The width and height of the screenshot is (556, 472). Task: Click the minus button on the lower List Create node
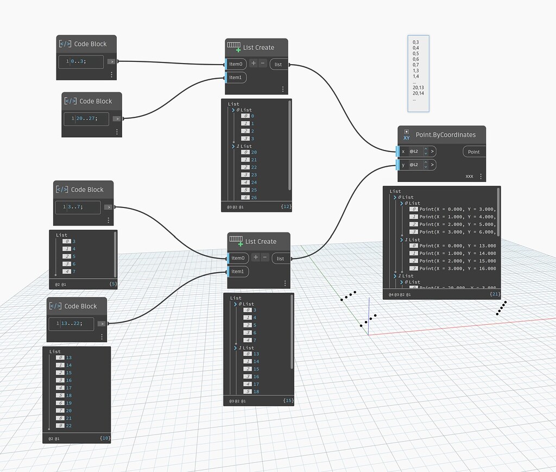click(265, 258)
